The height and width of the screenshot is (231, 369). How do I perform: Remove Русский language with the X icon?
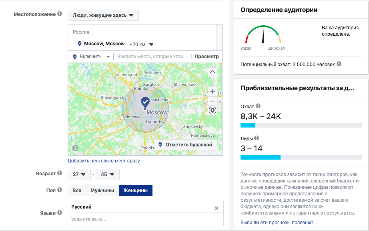[217, 208]
